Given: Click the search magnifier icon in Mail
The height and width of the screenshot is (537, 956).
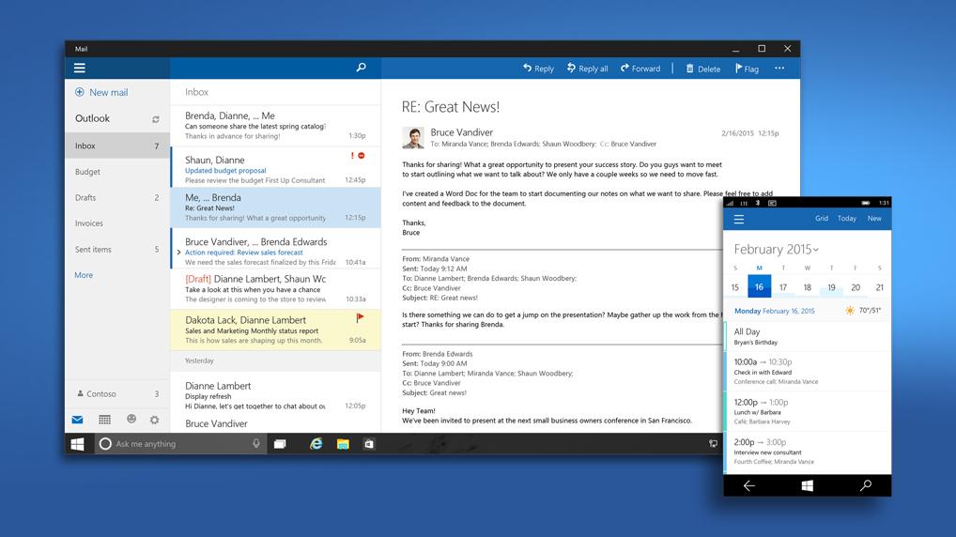Looking at the screenshot, I should pyautogui.click(x=361, y=68).
